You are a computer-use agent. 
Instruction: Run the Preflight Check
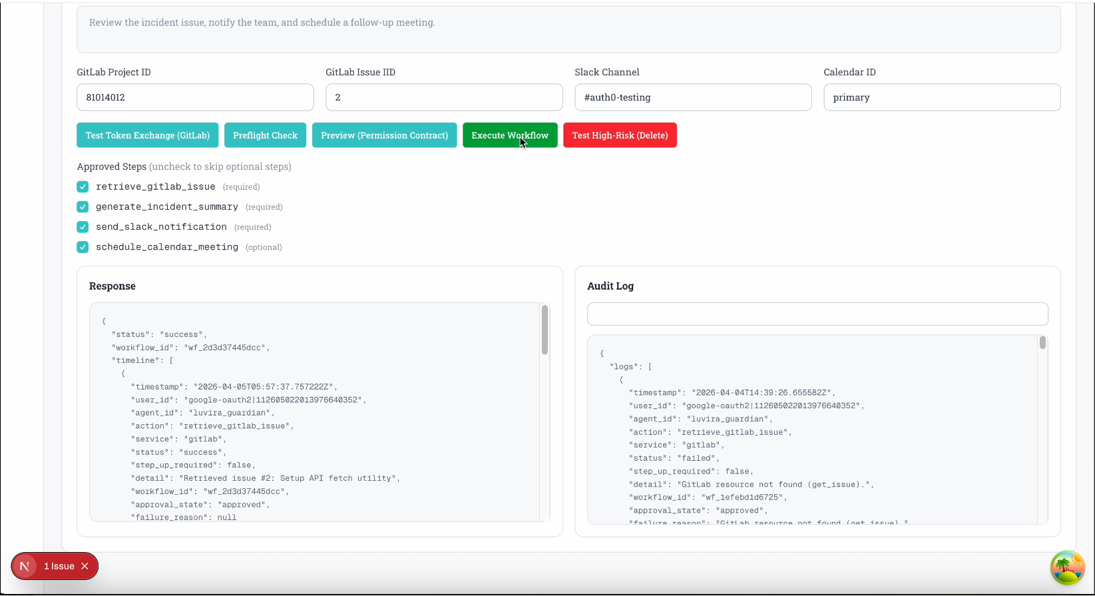pos(265,135)
